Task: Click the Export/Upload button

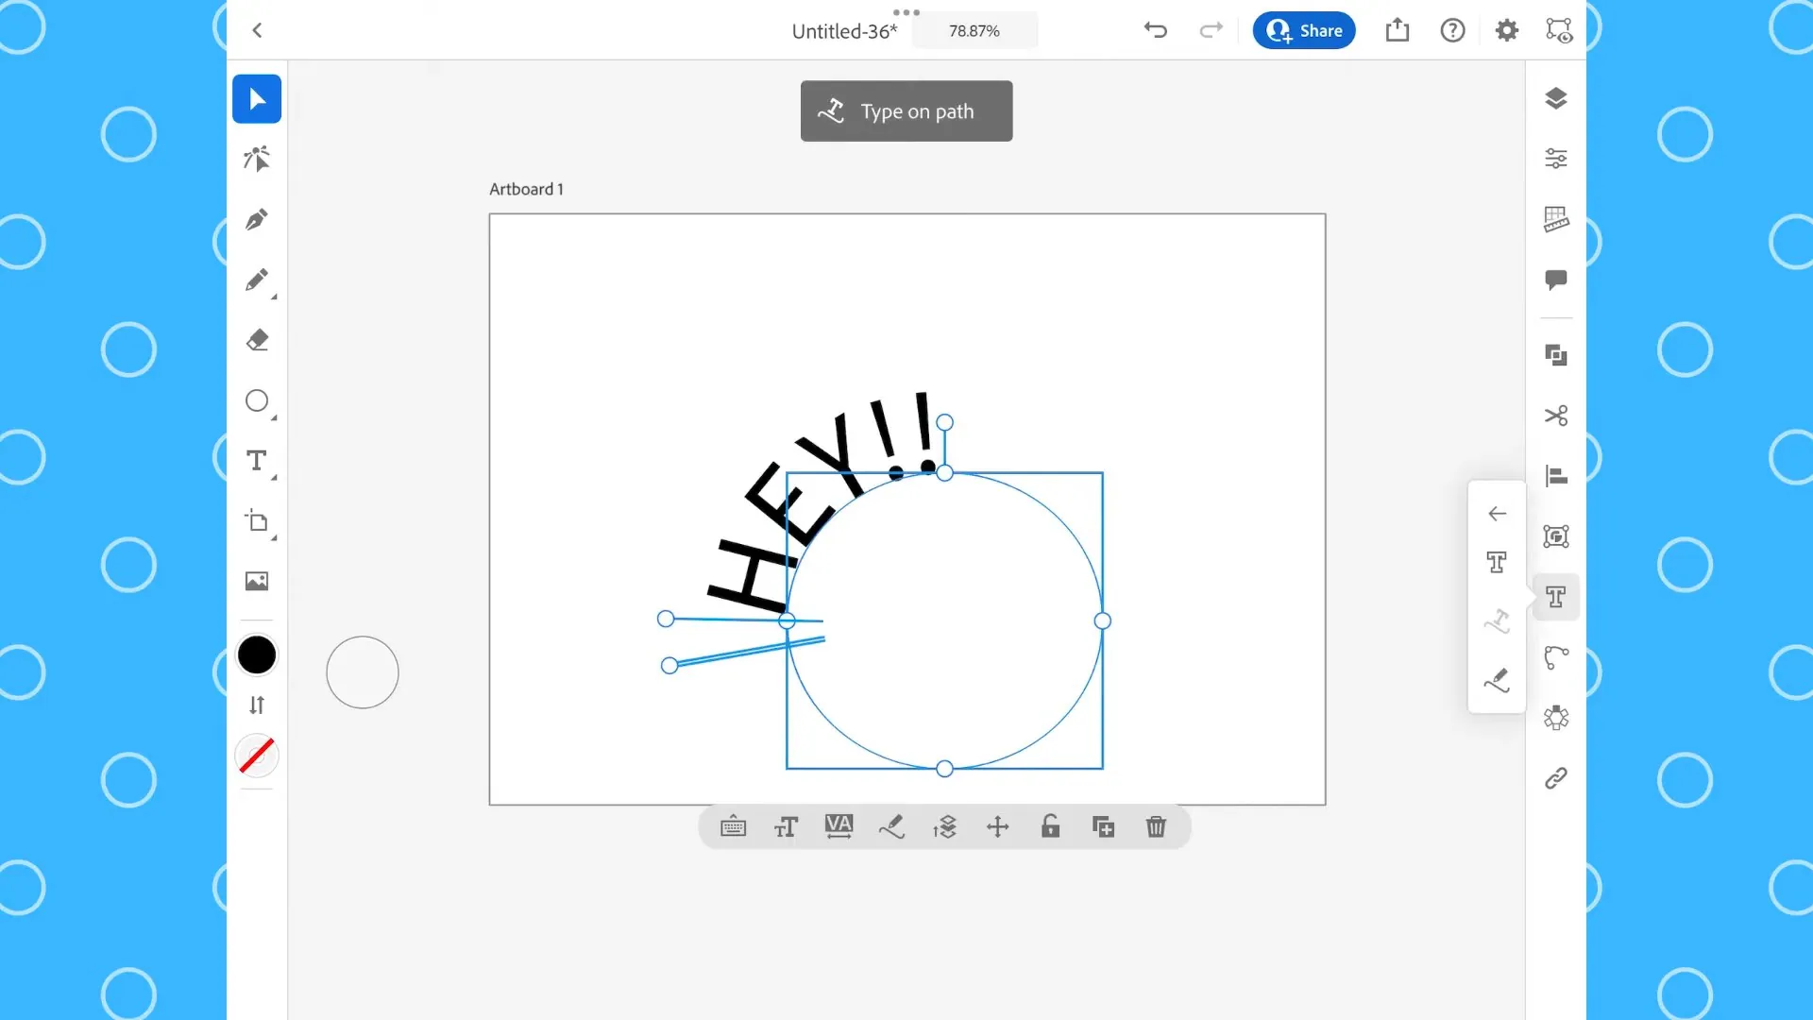Action: pos(1398,30)
